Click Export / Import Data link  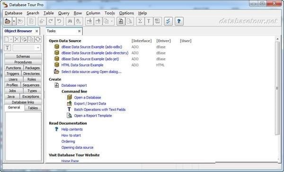[x=90, y=103]
